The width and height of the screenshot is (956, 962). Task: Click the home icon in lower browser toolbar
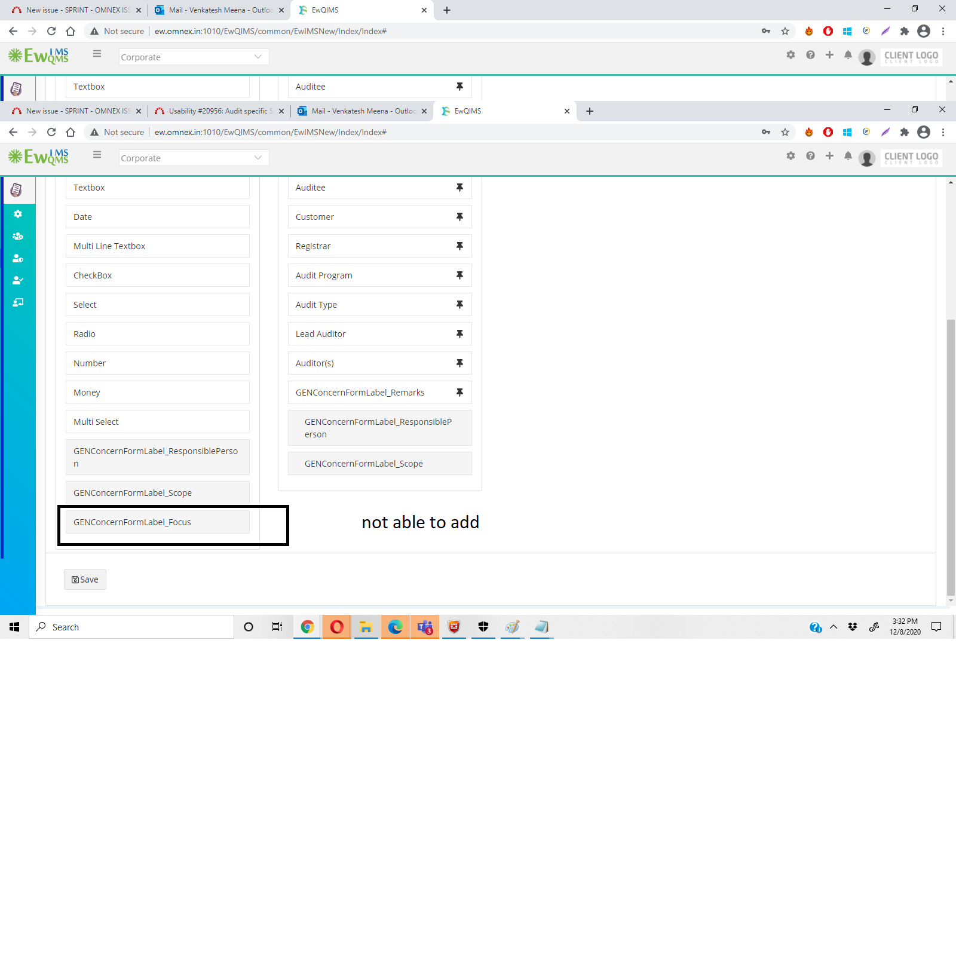(71, 132)
